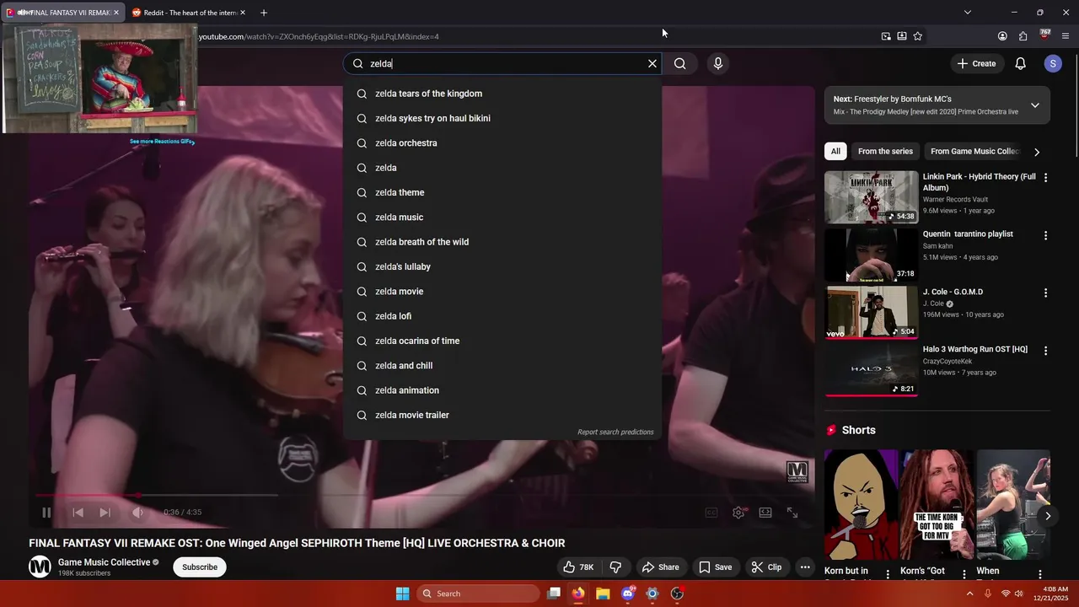Bookmark this page with the star icon
1079x607 pixels.
tap(917, 36)
